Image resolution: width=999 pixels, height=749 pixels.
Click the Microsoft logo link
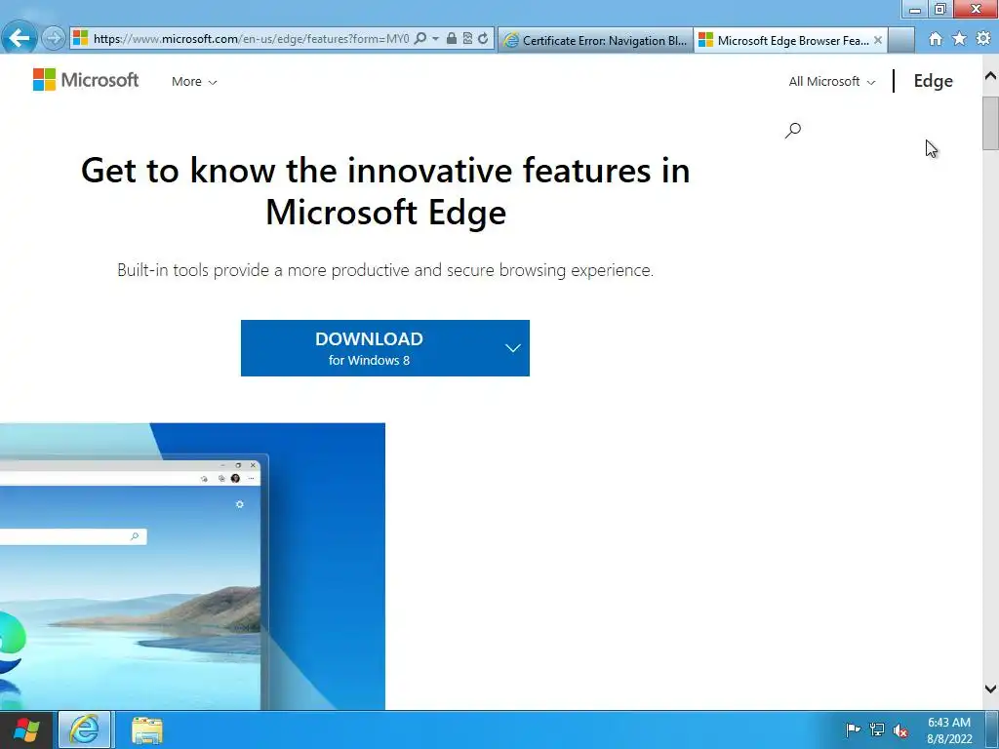pyautogui.click(x=86, y=80)
